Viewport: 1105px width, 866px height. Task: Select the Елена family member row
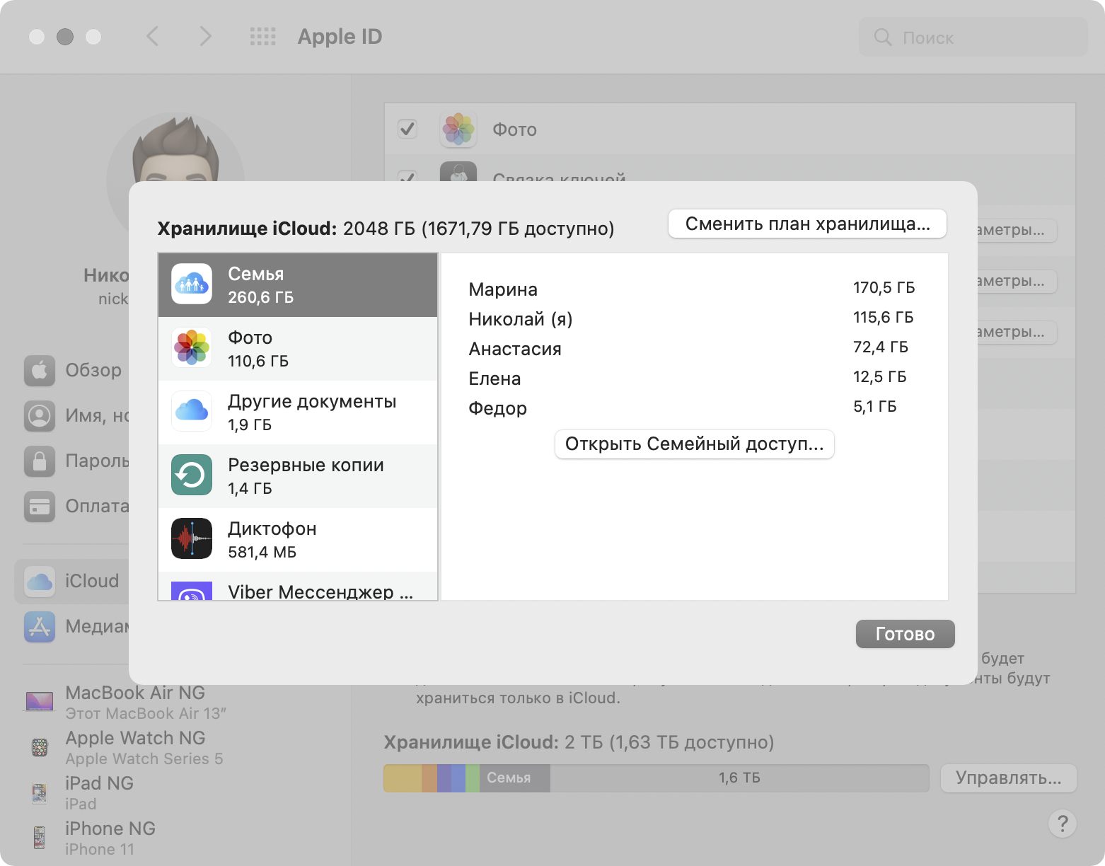693,378
